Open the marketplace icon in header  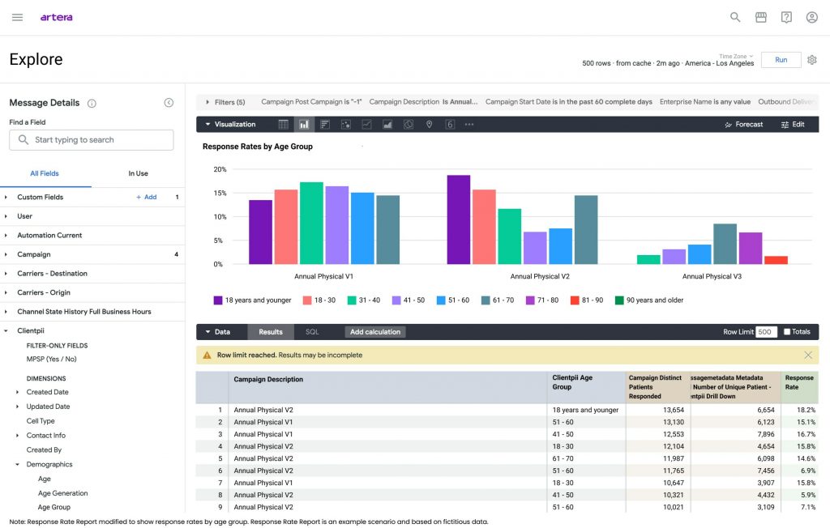(760, 18)
